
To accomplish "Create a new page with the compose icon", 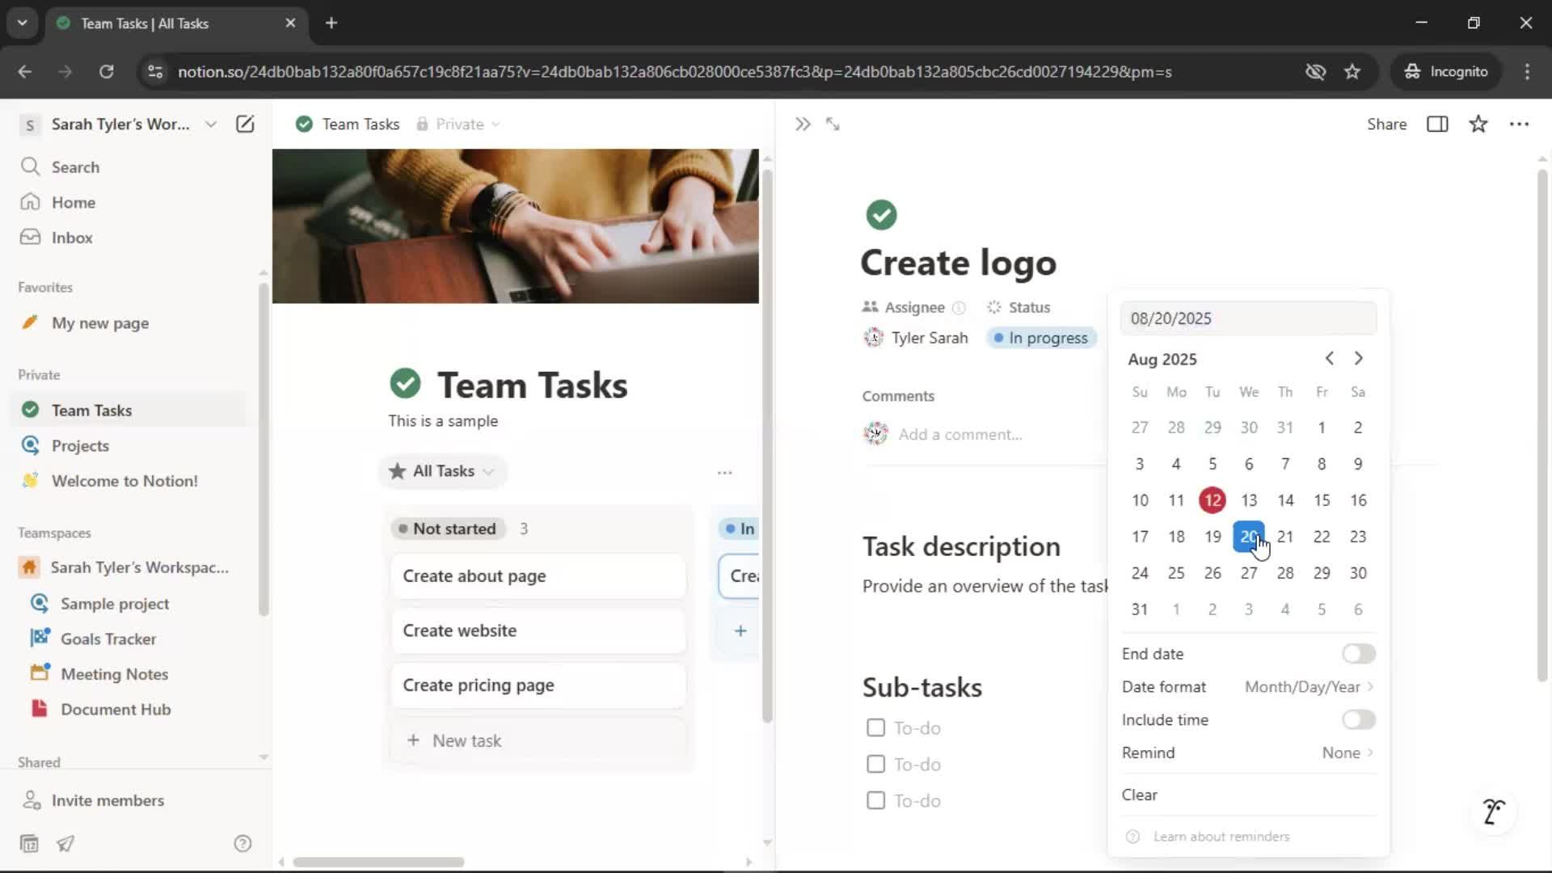I will 245,124.
